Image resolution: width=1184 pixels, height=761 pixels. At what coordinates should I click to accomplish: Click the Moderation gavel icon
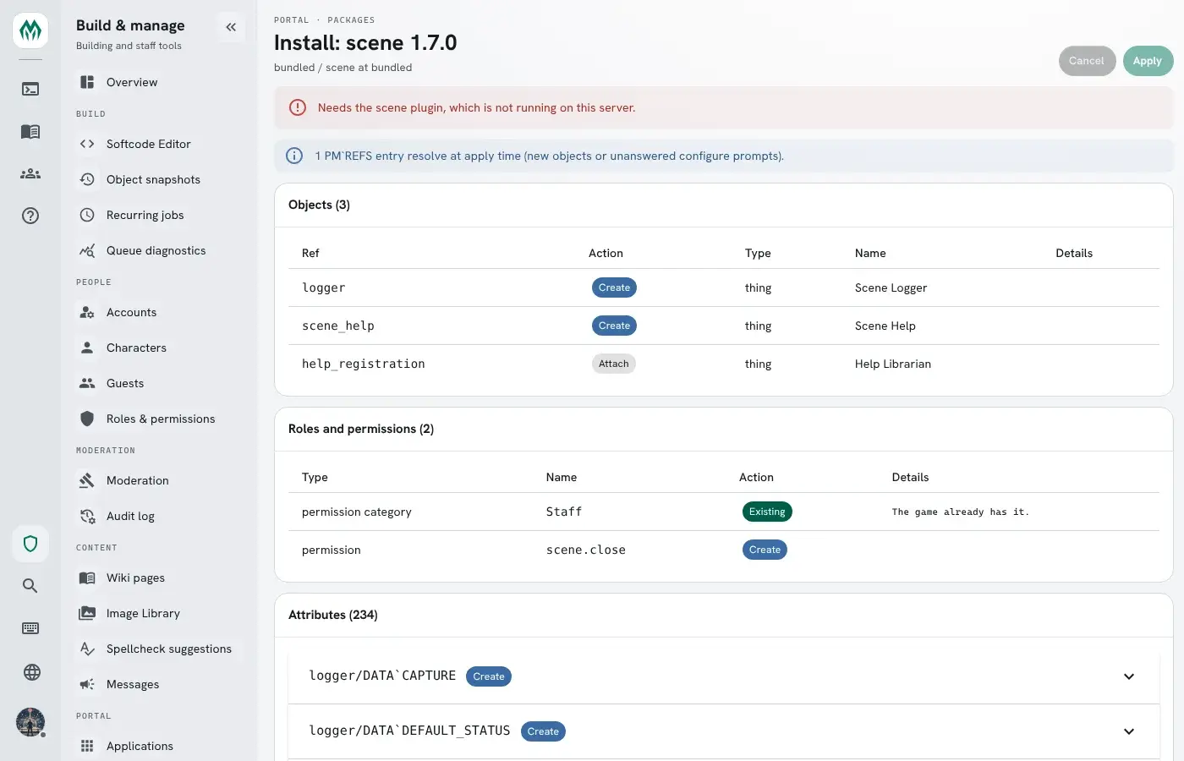[x=87, y=480]
